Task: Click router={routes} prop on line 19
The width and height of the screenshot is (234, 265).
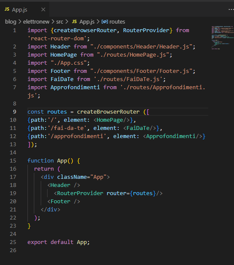Action: [131, 193]
